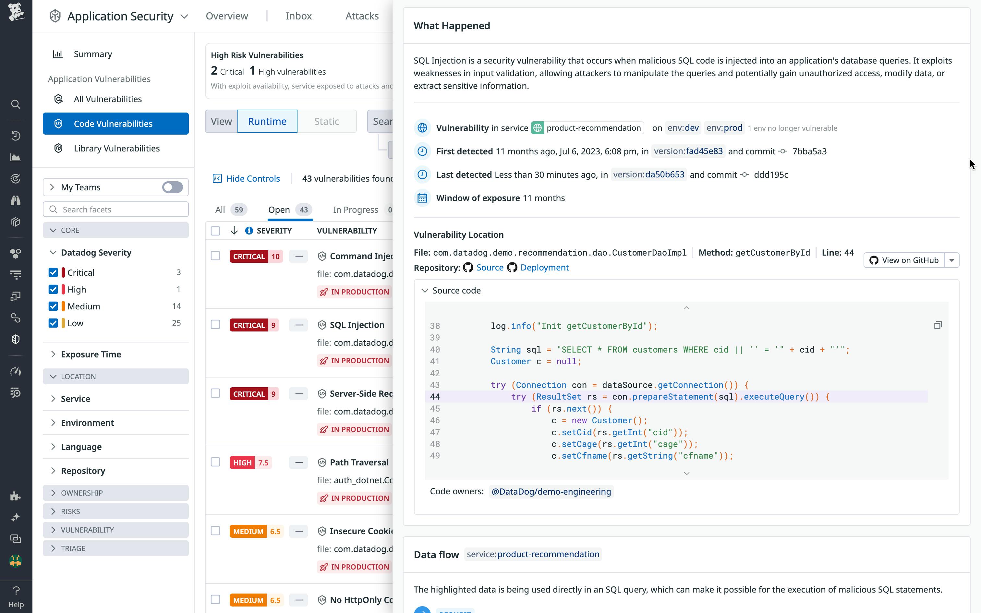Uncheck the Medium severity filter
This screenshot has height=613, width=981.
54,306
